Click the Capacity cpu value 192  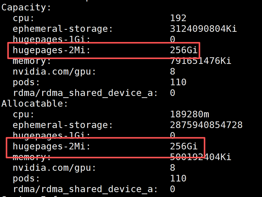coord(178,18)
